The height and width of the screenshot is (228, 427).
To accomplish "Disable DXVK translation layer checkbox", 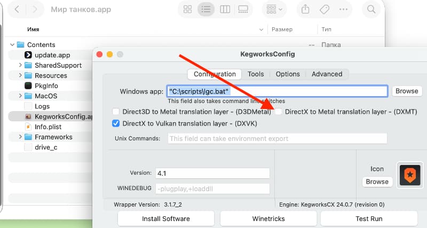I will tap(116, 123).
